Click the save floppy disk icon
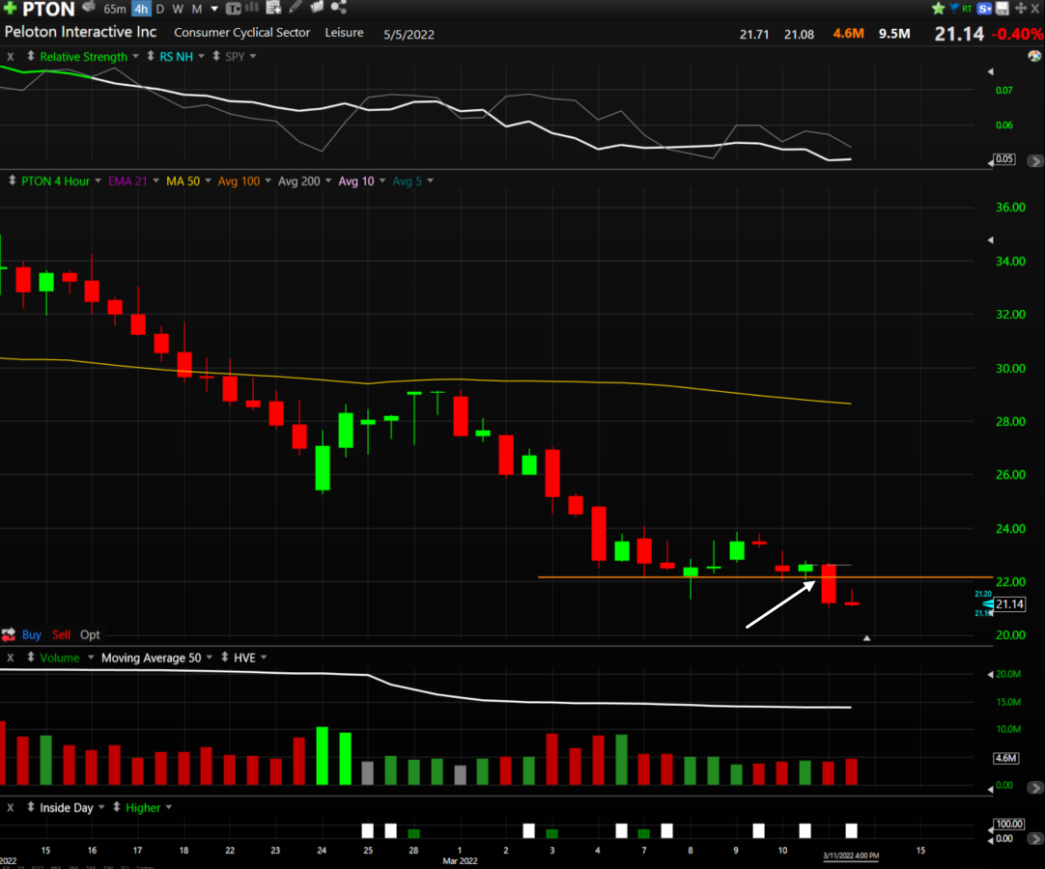The height and width of the screenshot is (869, 1045). 1003,9
